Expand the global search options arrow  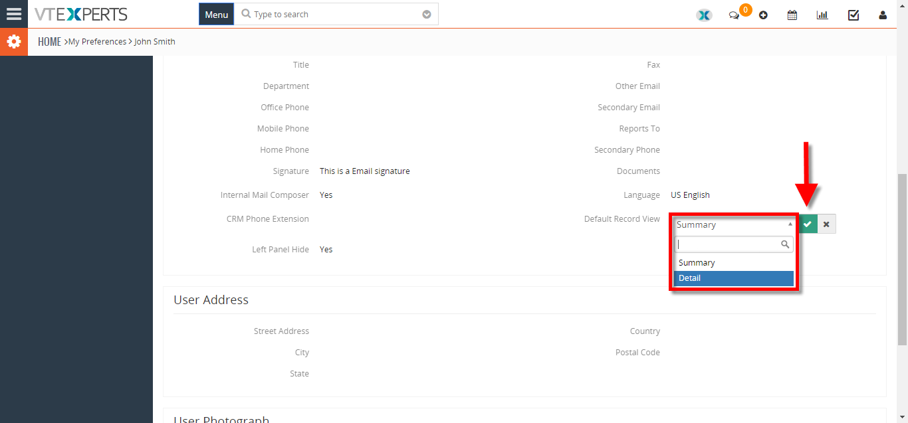[427, 15]
